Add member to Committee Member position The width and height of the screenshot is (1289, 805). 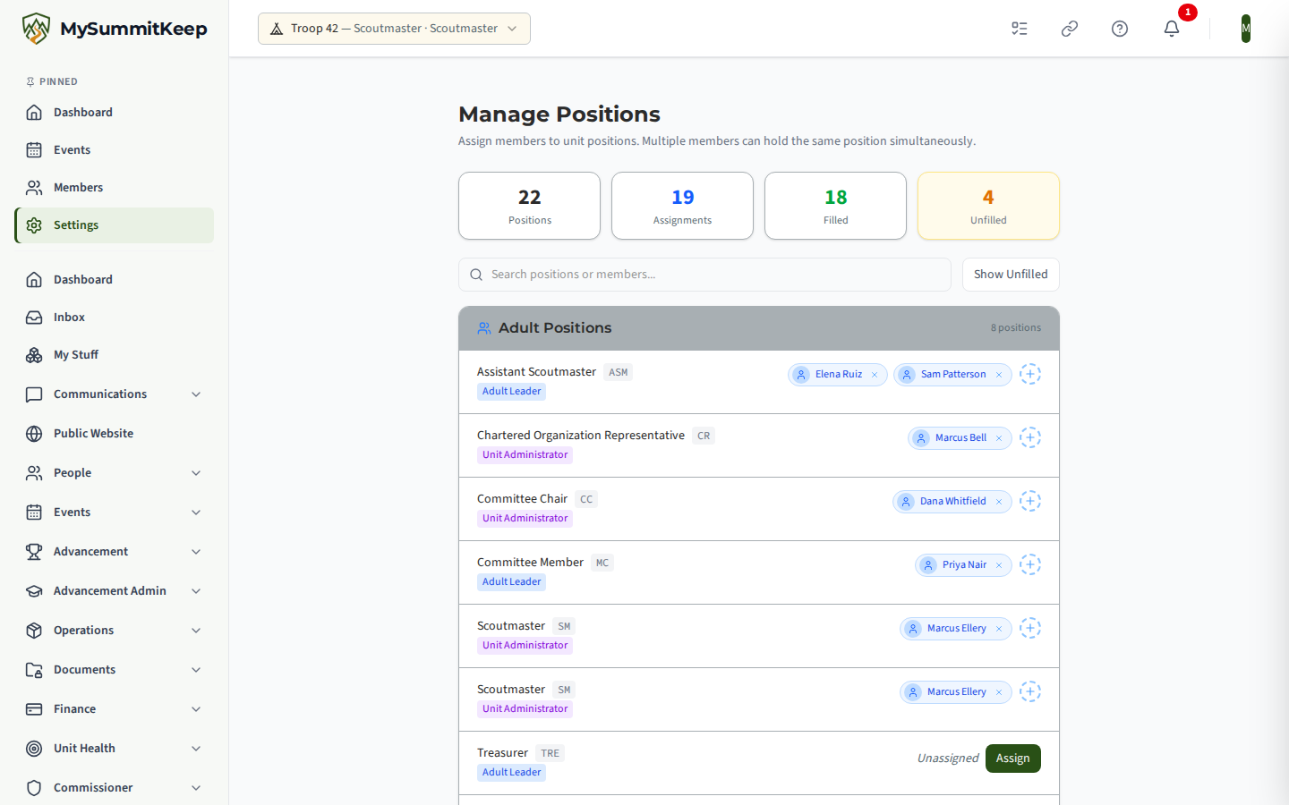1030,564
